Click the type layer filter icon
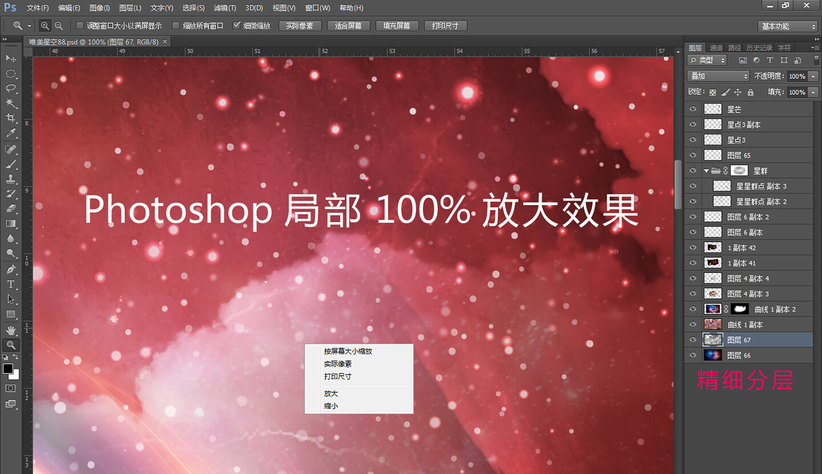Viewport: 822px width, 474px height. [x=770, y=60]
